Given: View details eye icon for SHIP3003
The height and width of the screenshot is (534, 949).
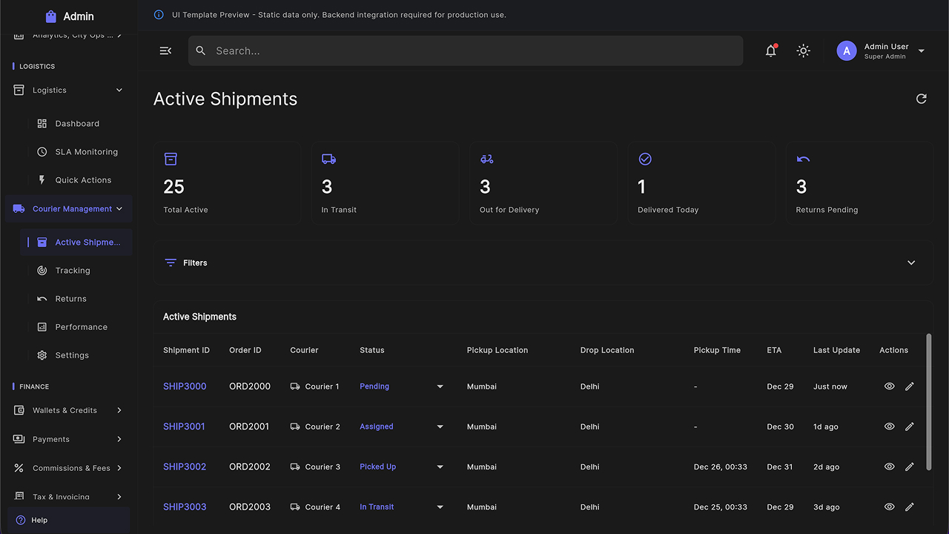Looking at the screenshot, I should [x=890, y=507].
